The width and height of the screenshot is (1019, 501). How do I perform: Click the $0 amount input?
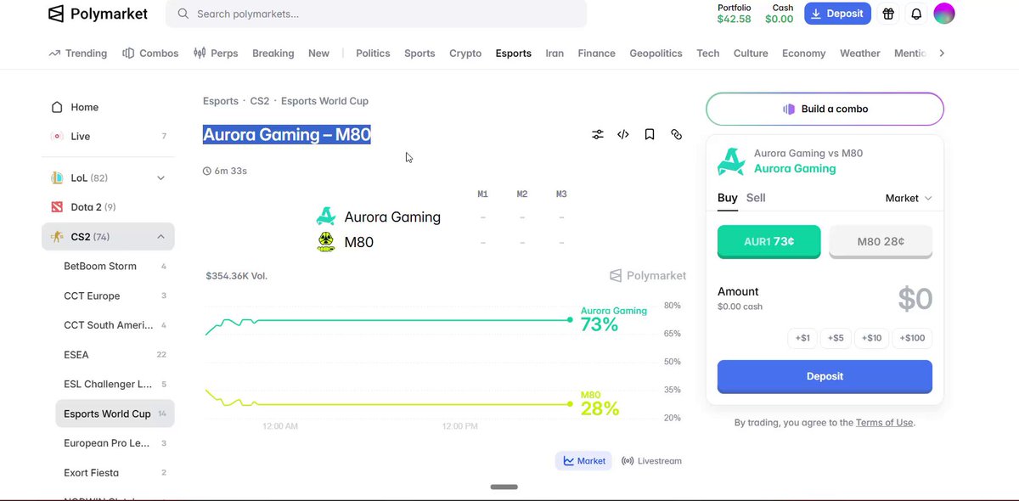click(x=915, y=299)
